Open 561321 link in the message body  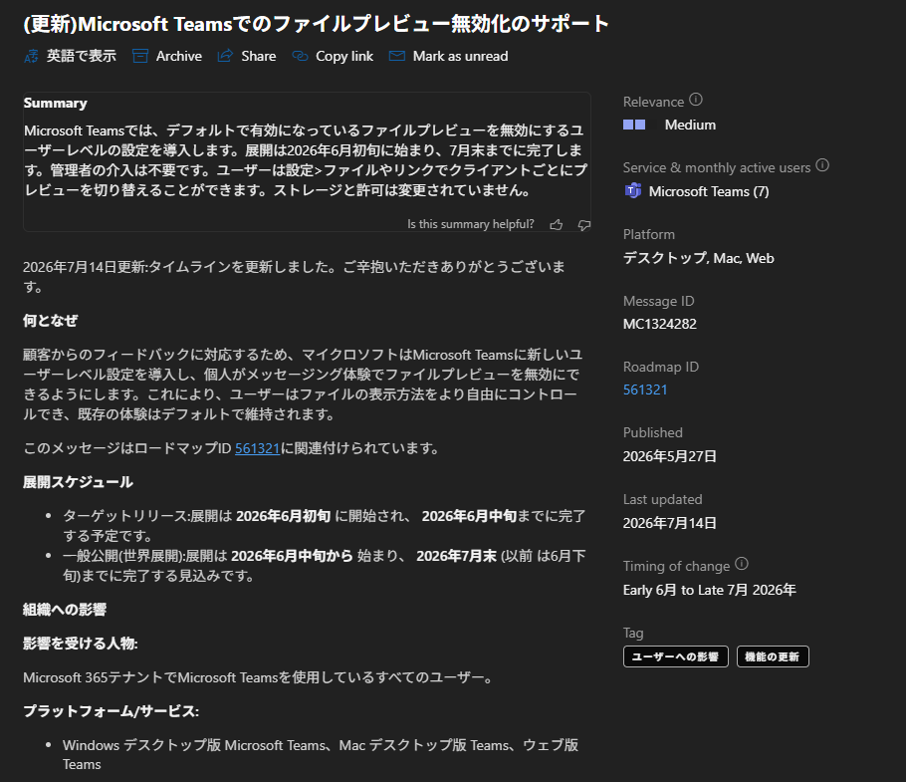(257, 448)
